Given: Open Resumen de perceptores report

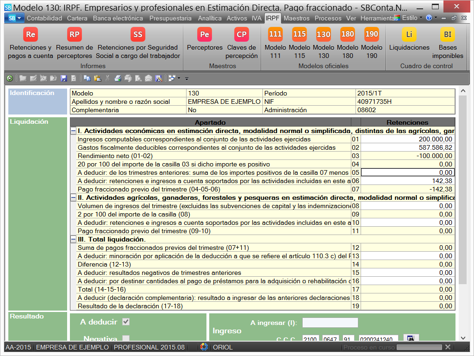Looking at the screenshot, I should (74, 43).
